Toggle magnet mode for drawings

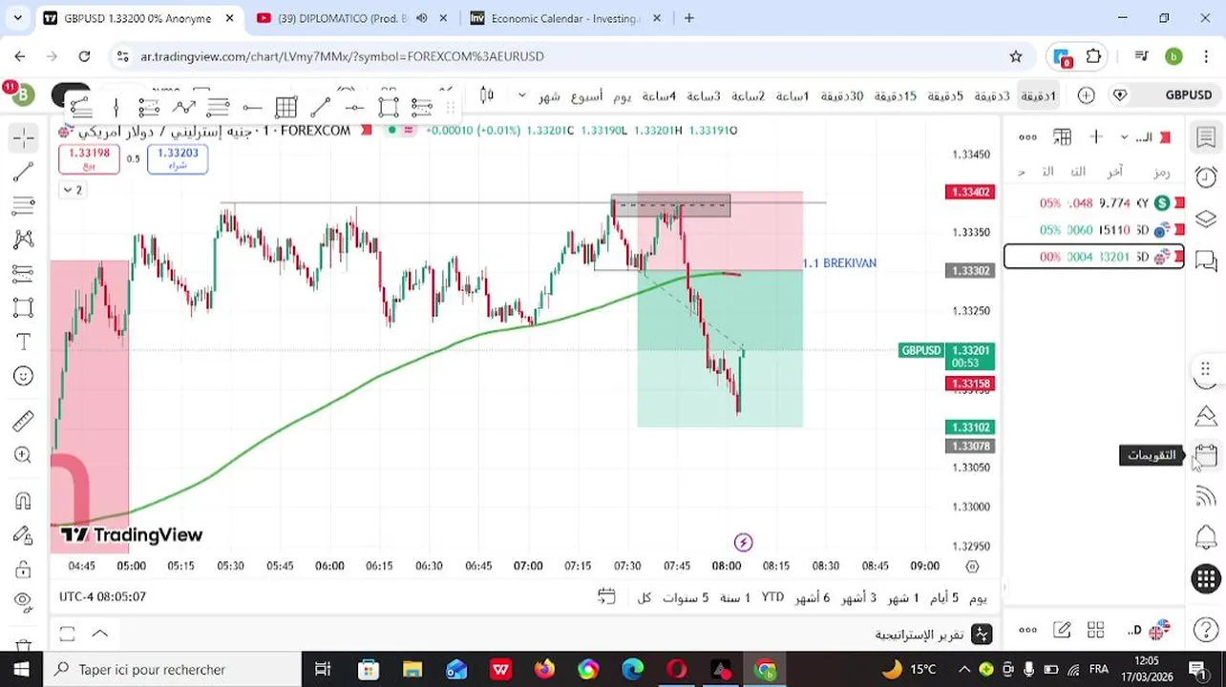(x=24, y=501)
